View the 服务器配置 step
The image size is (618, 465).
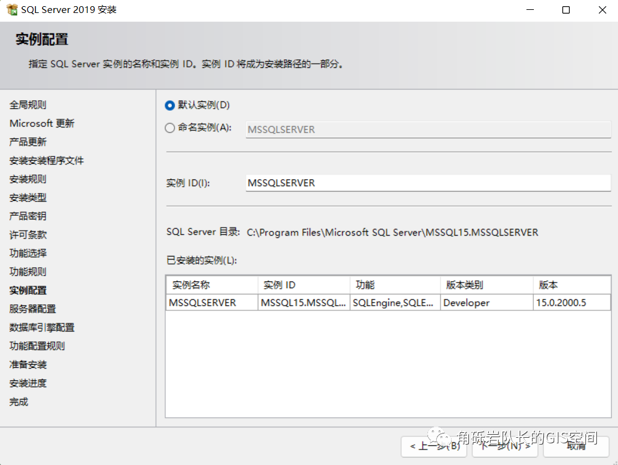tap(32, 308)
